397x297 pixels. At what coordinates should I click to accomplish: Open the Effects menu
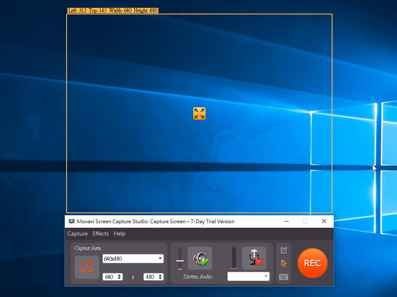pos(100,233)
